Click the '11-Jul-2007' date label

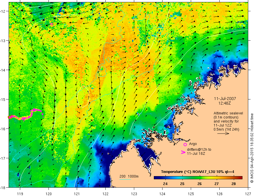(225, 99)
